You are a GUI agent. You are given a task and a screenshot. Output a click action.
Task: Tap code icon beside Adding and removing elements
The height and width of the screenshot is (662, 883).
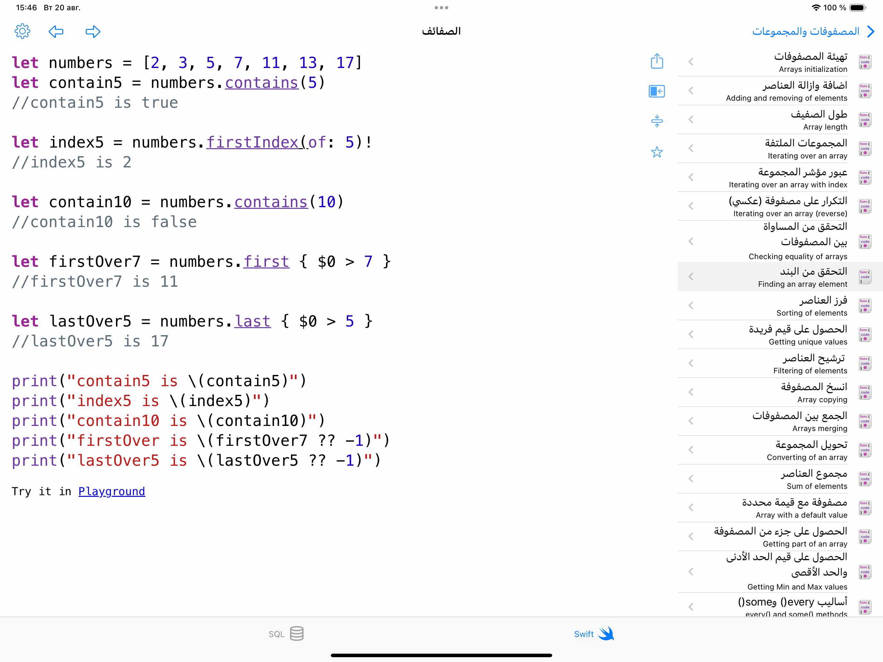(x=865, y=90)
